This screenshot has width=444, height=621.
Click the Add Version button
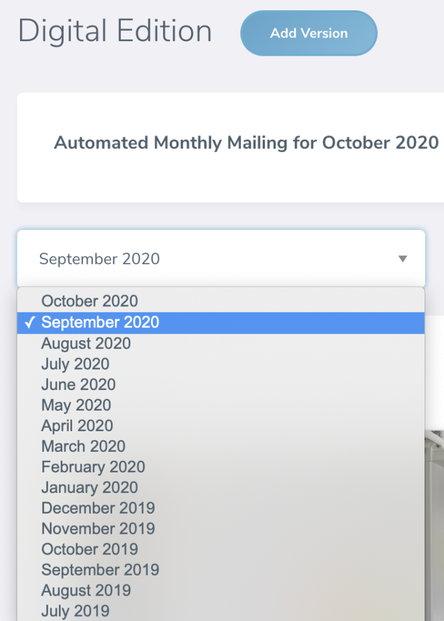tap(309, 33)
